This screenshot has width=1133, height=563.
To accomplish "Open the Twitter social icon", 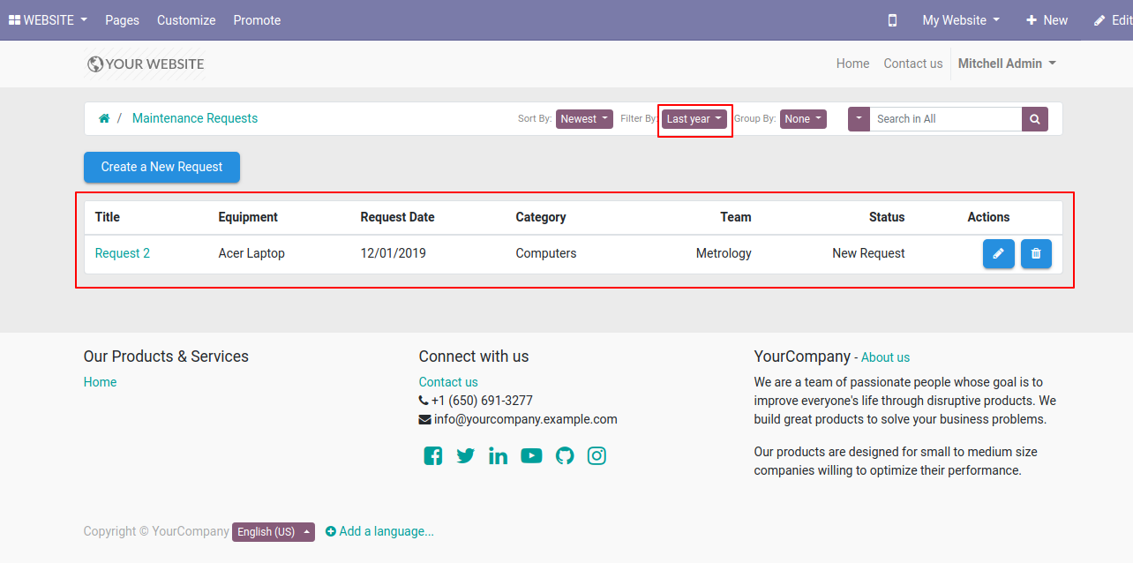I will pos(466,456).
